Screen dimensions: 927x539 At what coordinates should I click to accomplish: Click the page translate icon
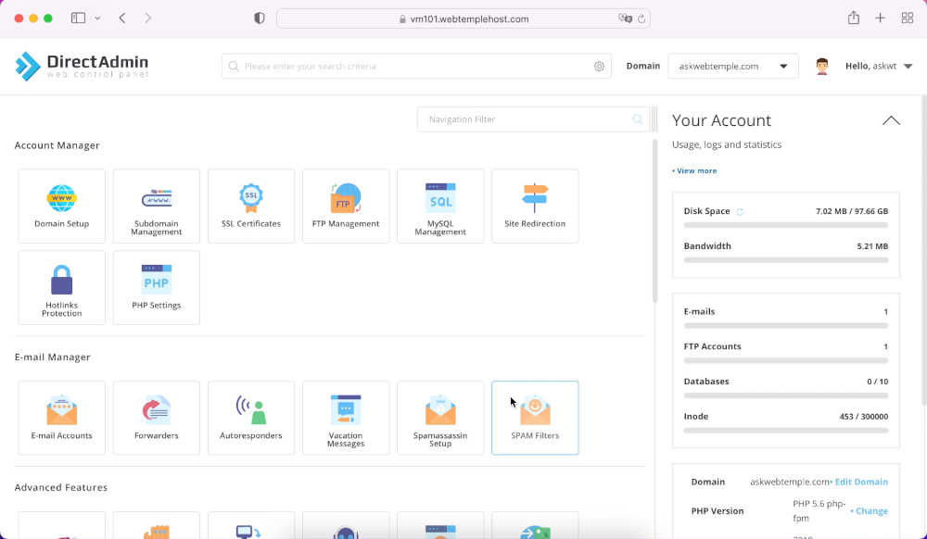pos(625,19)
